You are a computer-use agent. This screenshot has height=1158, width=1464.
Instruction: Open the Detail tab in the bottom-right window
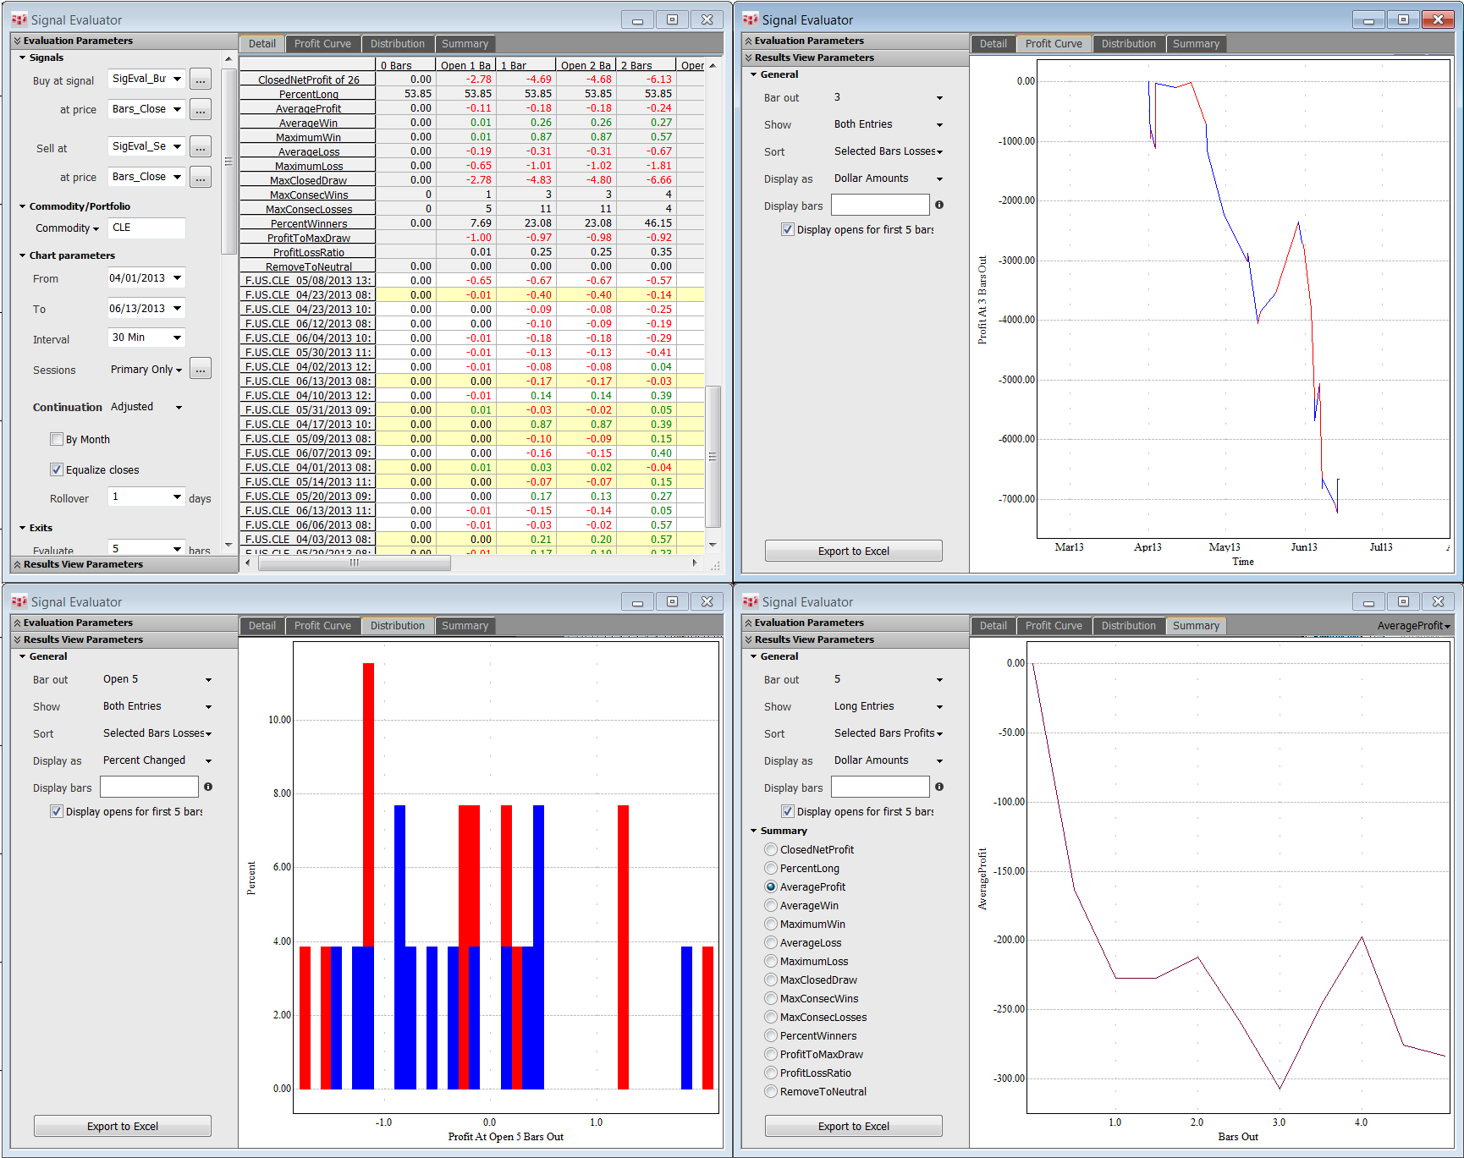coord(993,626)
